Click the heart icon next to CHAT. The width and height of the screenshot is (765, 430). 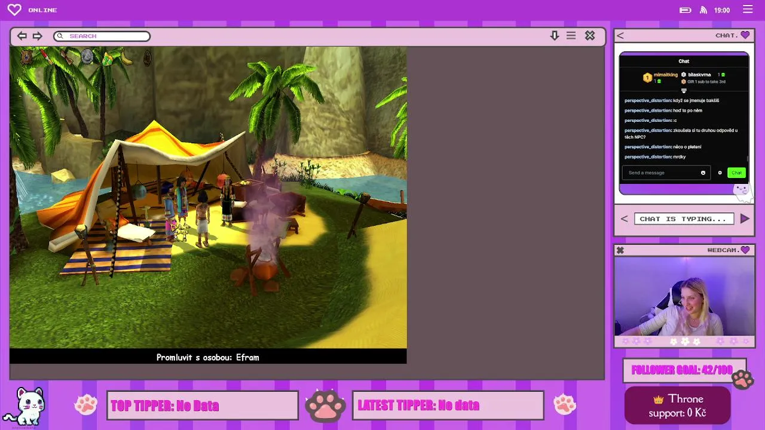(745, 35)
